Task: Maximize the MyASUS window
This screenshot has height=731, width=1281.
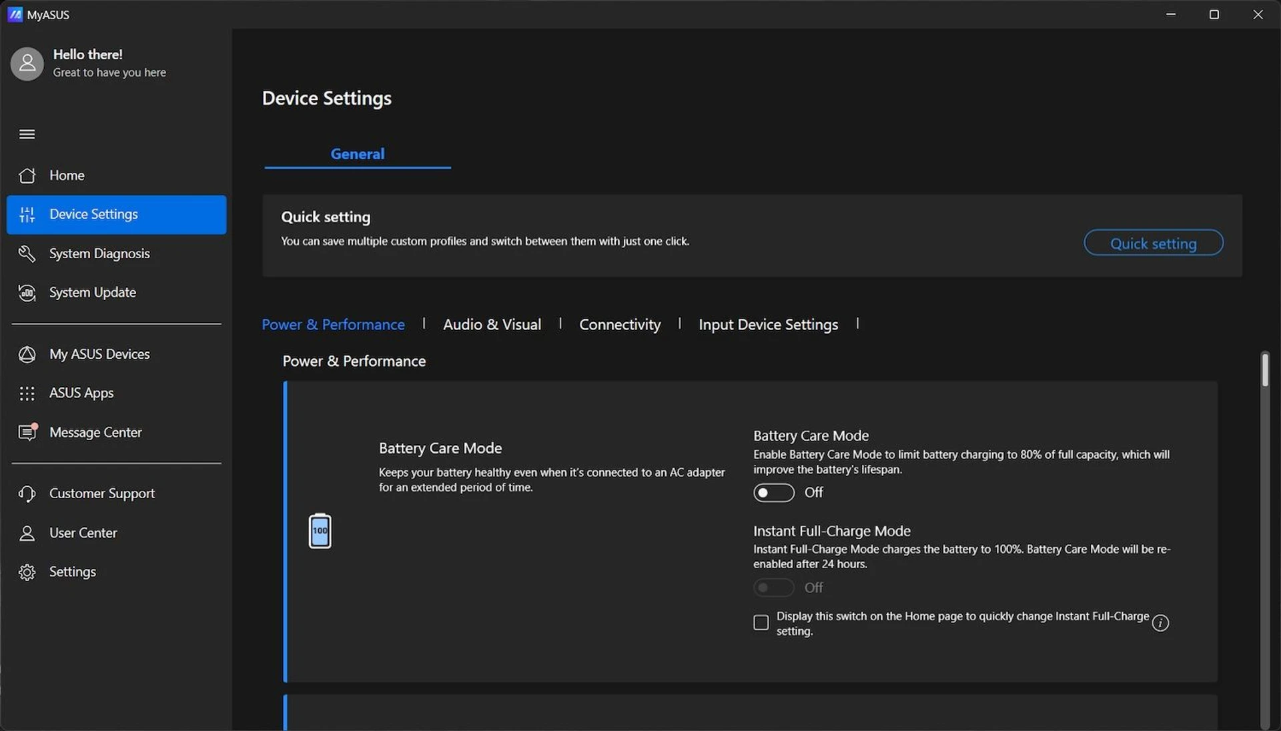Action: pyautogui.click(x=1214, y=14)
